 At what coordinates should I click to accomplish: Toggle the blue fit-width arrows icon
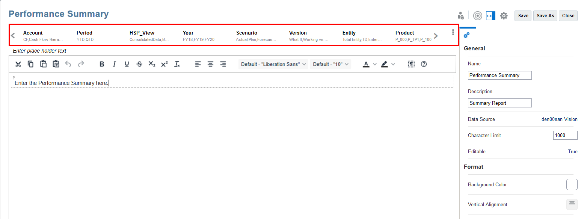pos(490,15)
